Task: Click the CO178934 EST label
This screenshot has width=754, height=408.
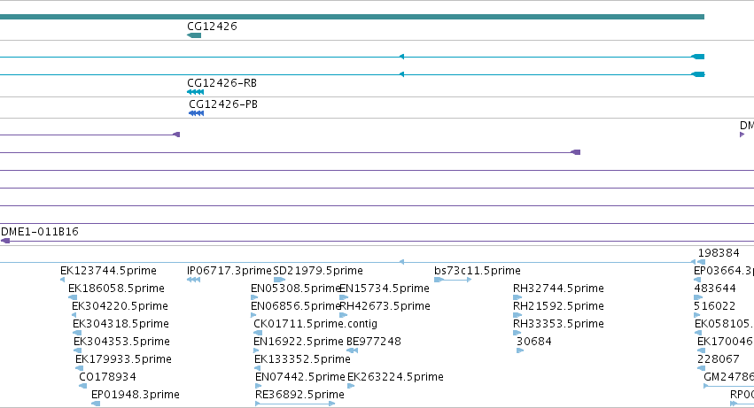Action: (x=108, y=377)
